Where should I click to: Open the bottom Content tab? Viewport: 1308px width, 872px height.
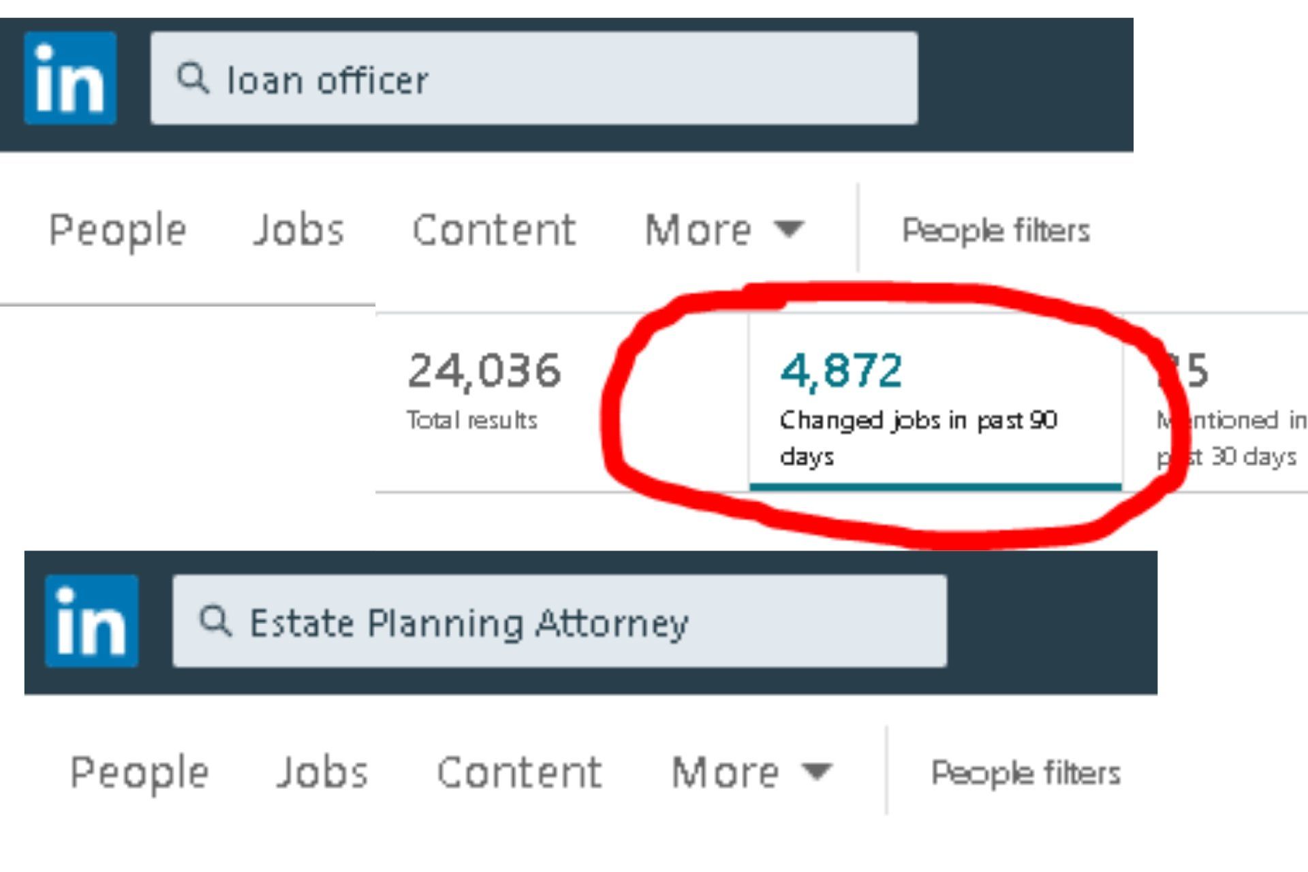point(519,773)
